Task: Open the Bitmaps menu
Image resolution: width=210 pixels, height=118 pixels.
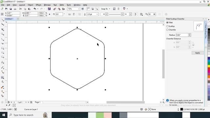Action: click(47, 5)
